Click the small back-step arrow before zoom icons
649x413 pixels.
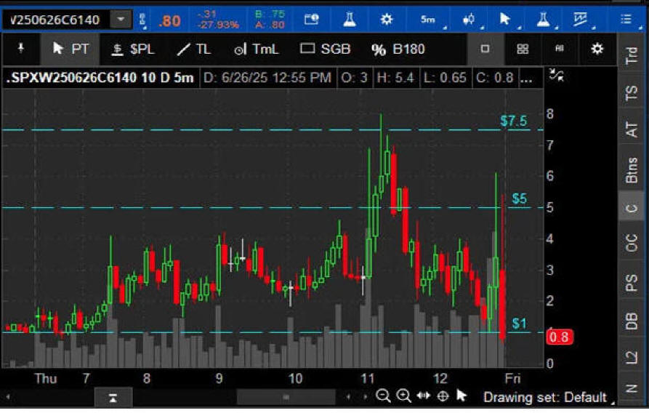tap(349, 397)
